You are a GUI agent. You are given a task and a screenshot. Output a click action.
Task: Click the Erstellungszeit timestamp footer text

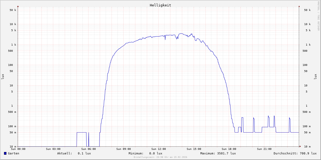coord(160,157)
